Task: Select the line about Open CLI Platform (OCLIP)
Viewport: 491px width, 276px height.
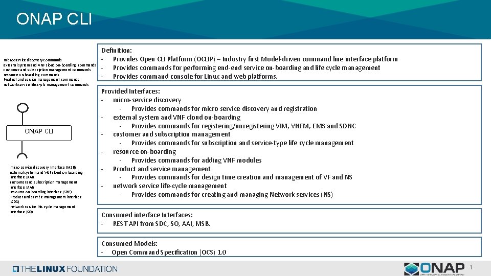Action: tap(255, 59)
